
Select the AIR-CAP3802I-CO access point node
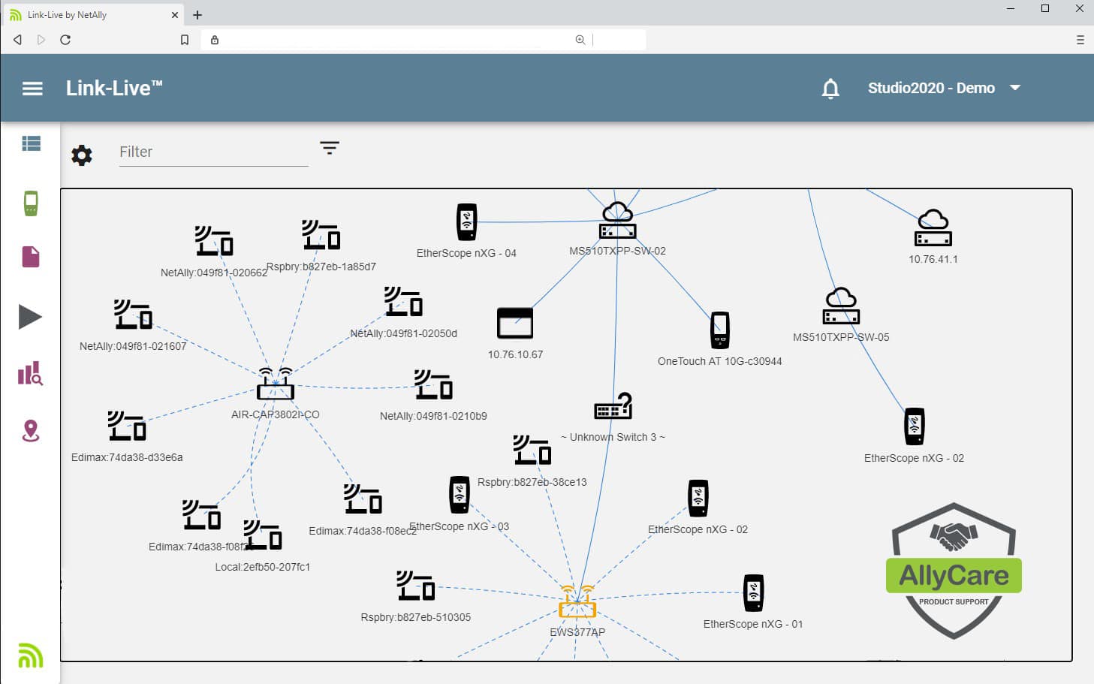(275, 384)
